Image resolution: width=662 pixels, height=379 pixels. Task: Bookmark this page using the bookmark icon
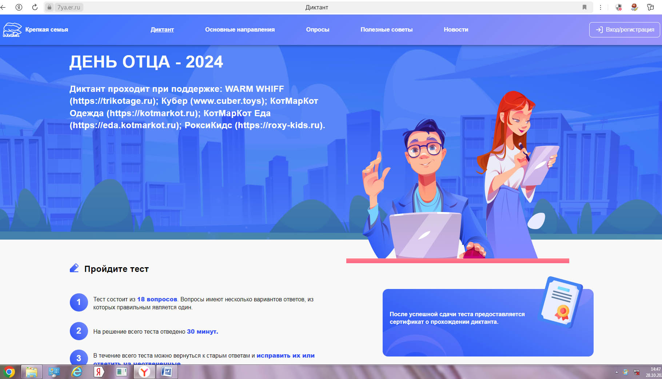pos(585,7)
